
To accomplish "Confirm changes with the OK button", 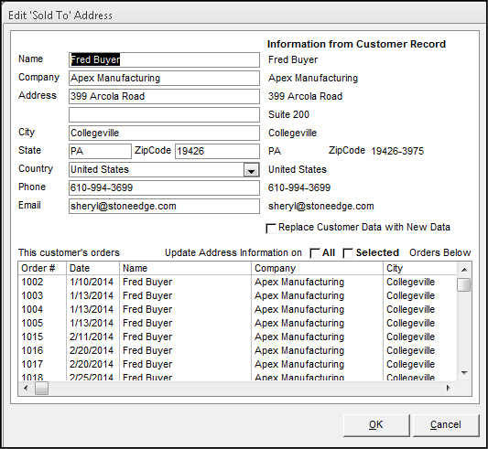I will (x=376, y=424).
